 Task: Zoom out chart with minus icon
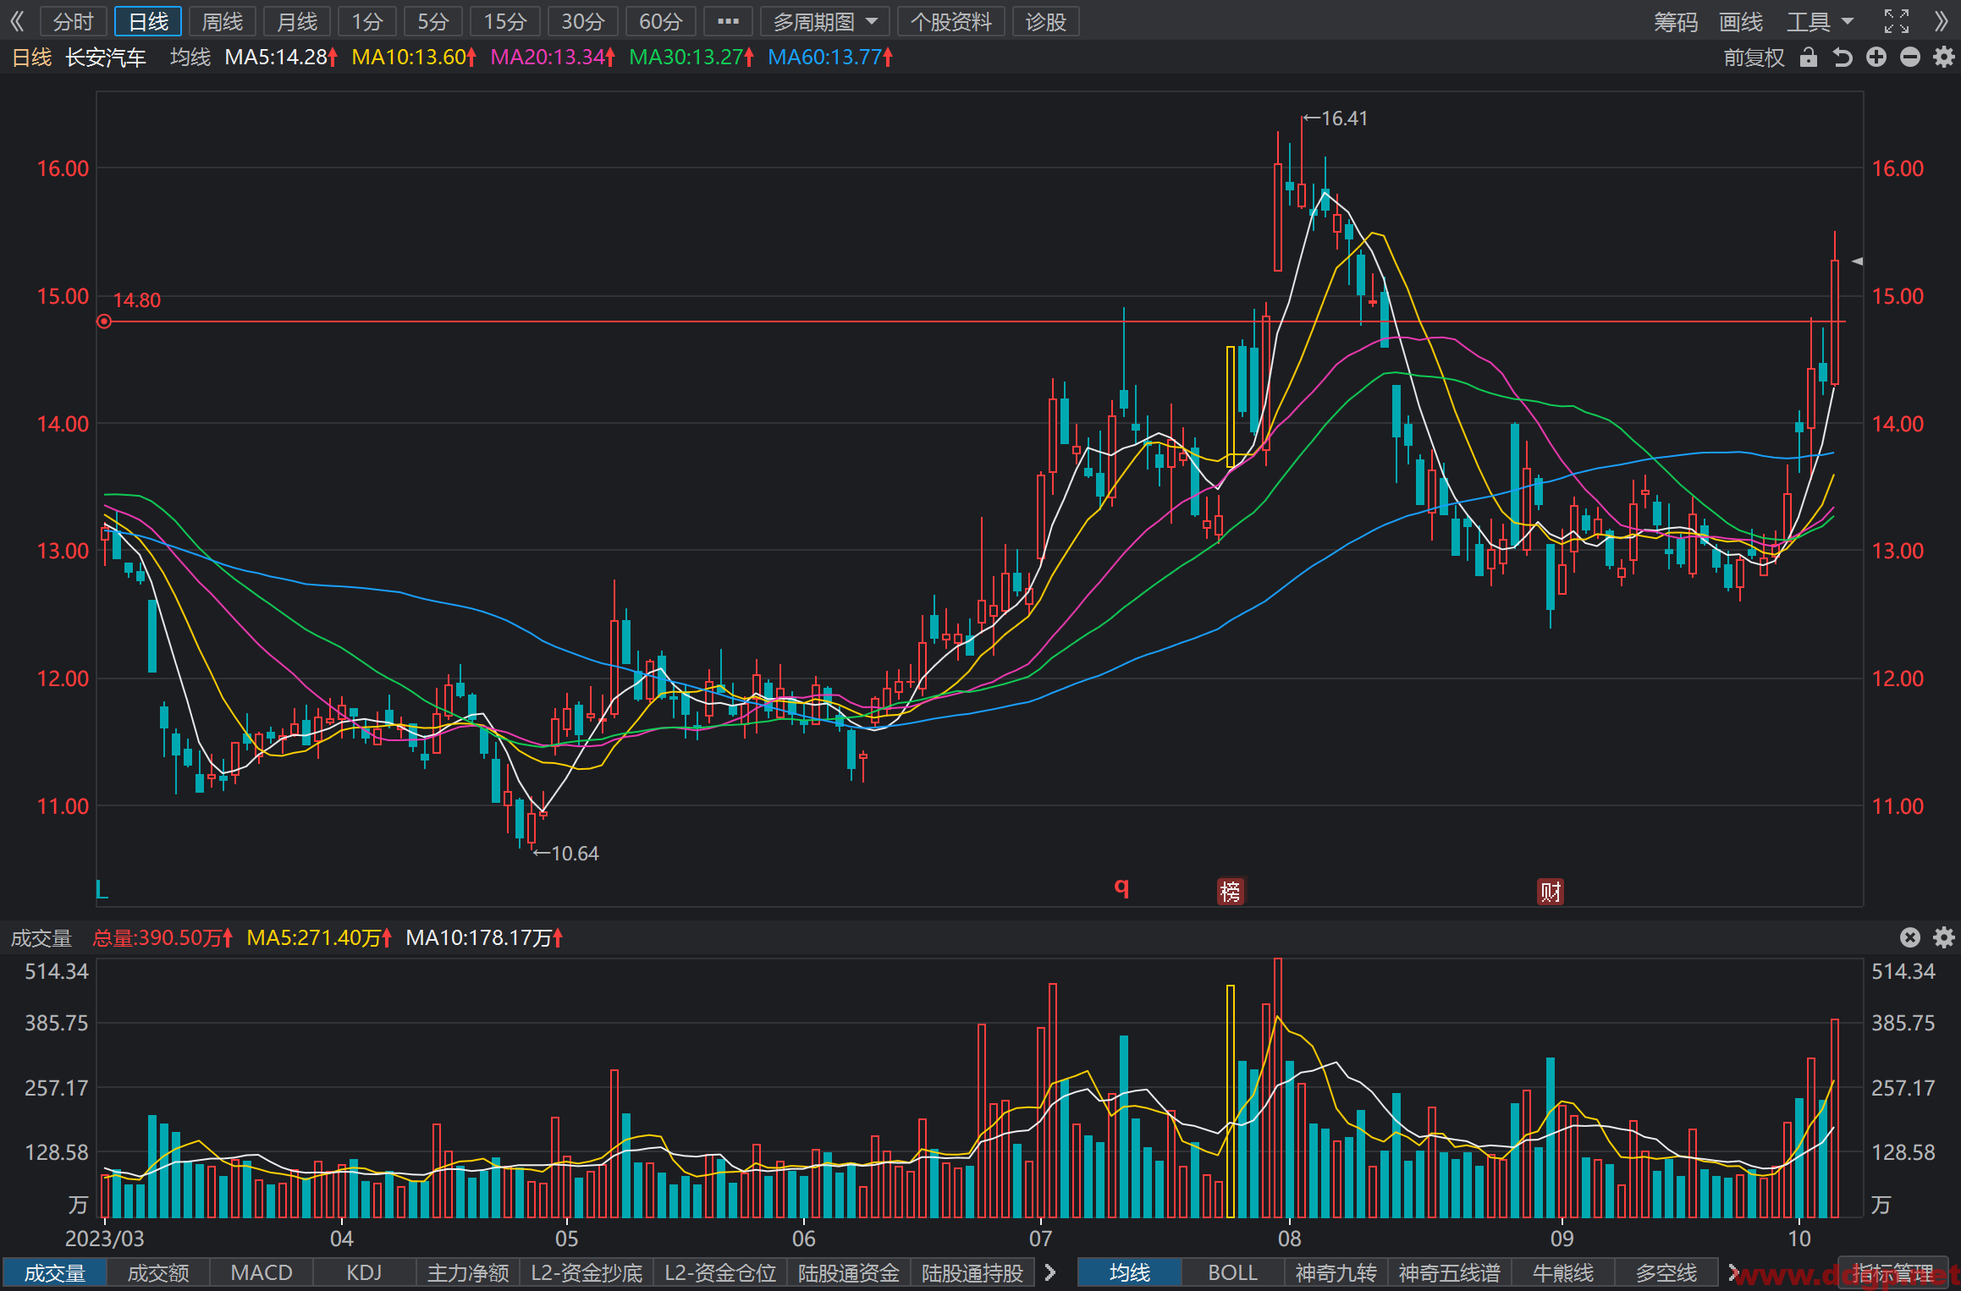point(1910,58)
